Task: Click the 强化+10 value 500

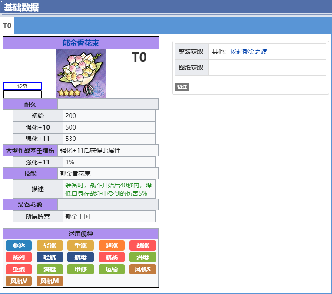Action: pos(109,127)
